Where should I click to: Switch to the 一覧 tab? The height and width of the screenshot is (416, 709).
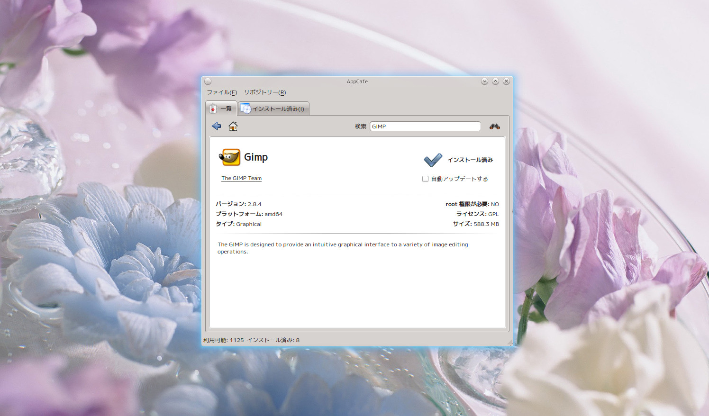221,109
